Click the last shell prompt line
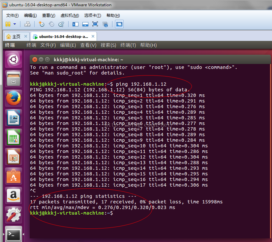The width and height of the screenshot is (272, 242). pos(71,213)
